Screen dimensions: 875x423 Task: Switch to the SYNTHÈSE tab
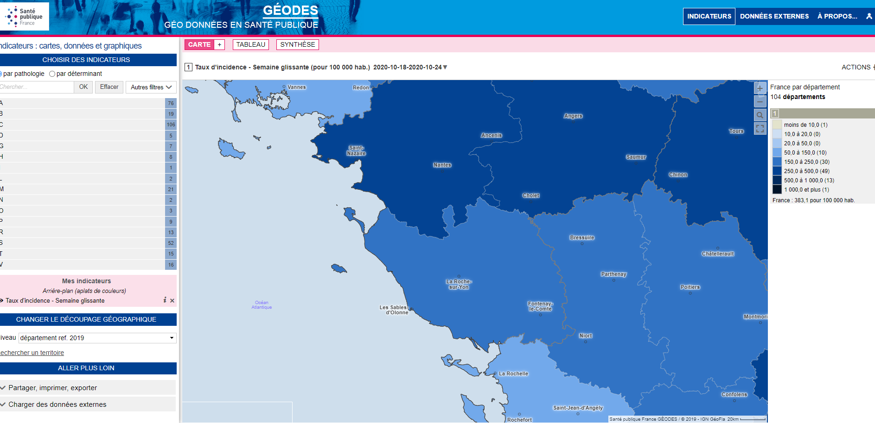point(298,44)
